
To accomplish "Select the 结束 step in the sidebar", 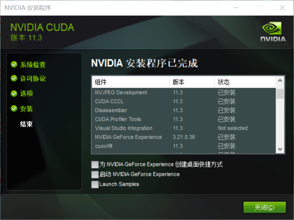I will (26, 124).
